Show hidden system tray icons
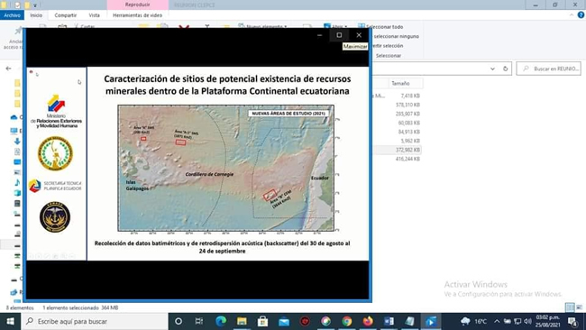Image resolution: width=586 pixels, height=330 pixels. click(x=497, y=321)
